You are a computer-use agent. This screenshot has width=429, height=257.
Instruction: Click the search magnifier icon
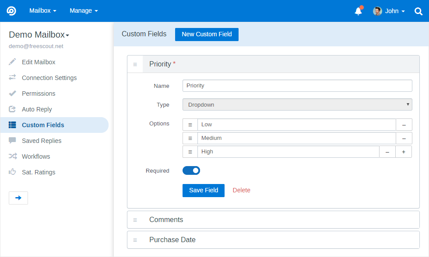[418, 11]
